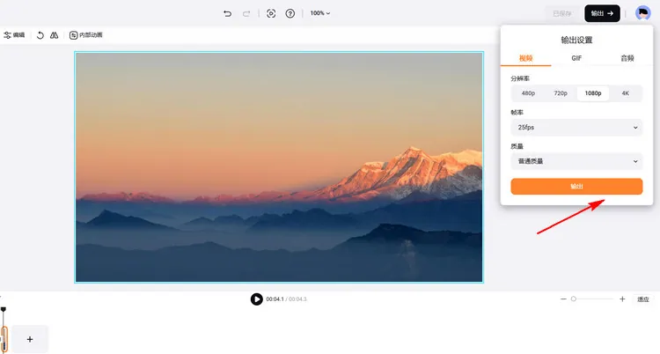Click the redo arrow icon
660x354 pixels.
(246, 13)
